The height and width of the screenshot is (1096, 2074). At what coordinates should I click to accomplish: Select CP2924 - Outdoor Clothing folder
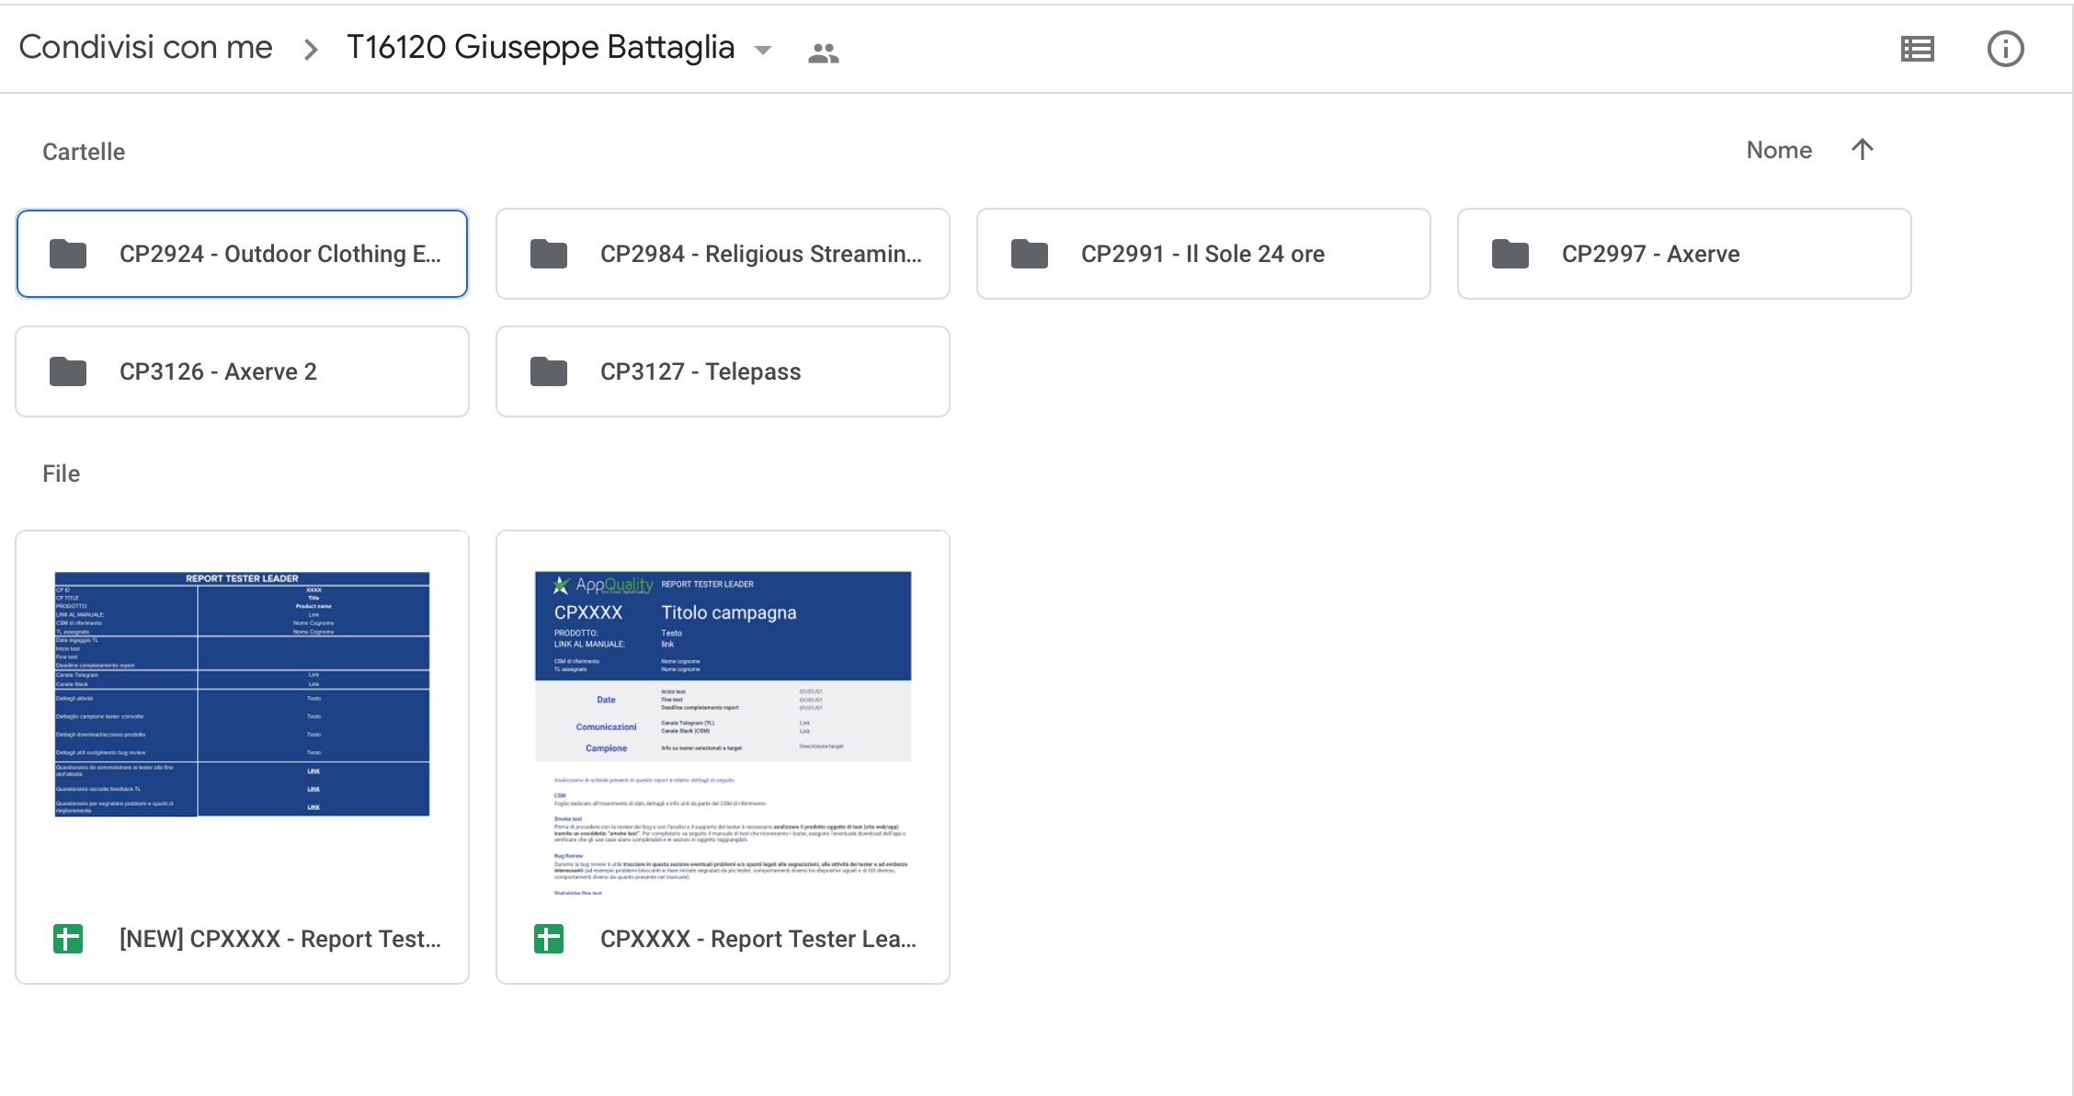[242, 254]
